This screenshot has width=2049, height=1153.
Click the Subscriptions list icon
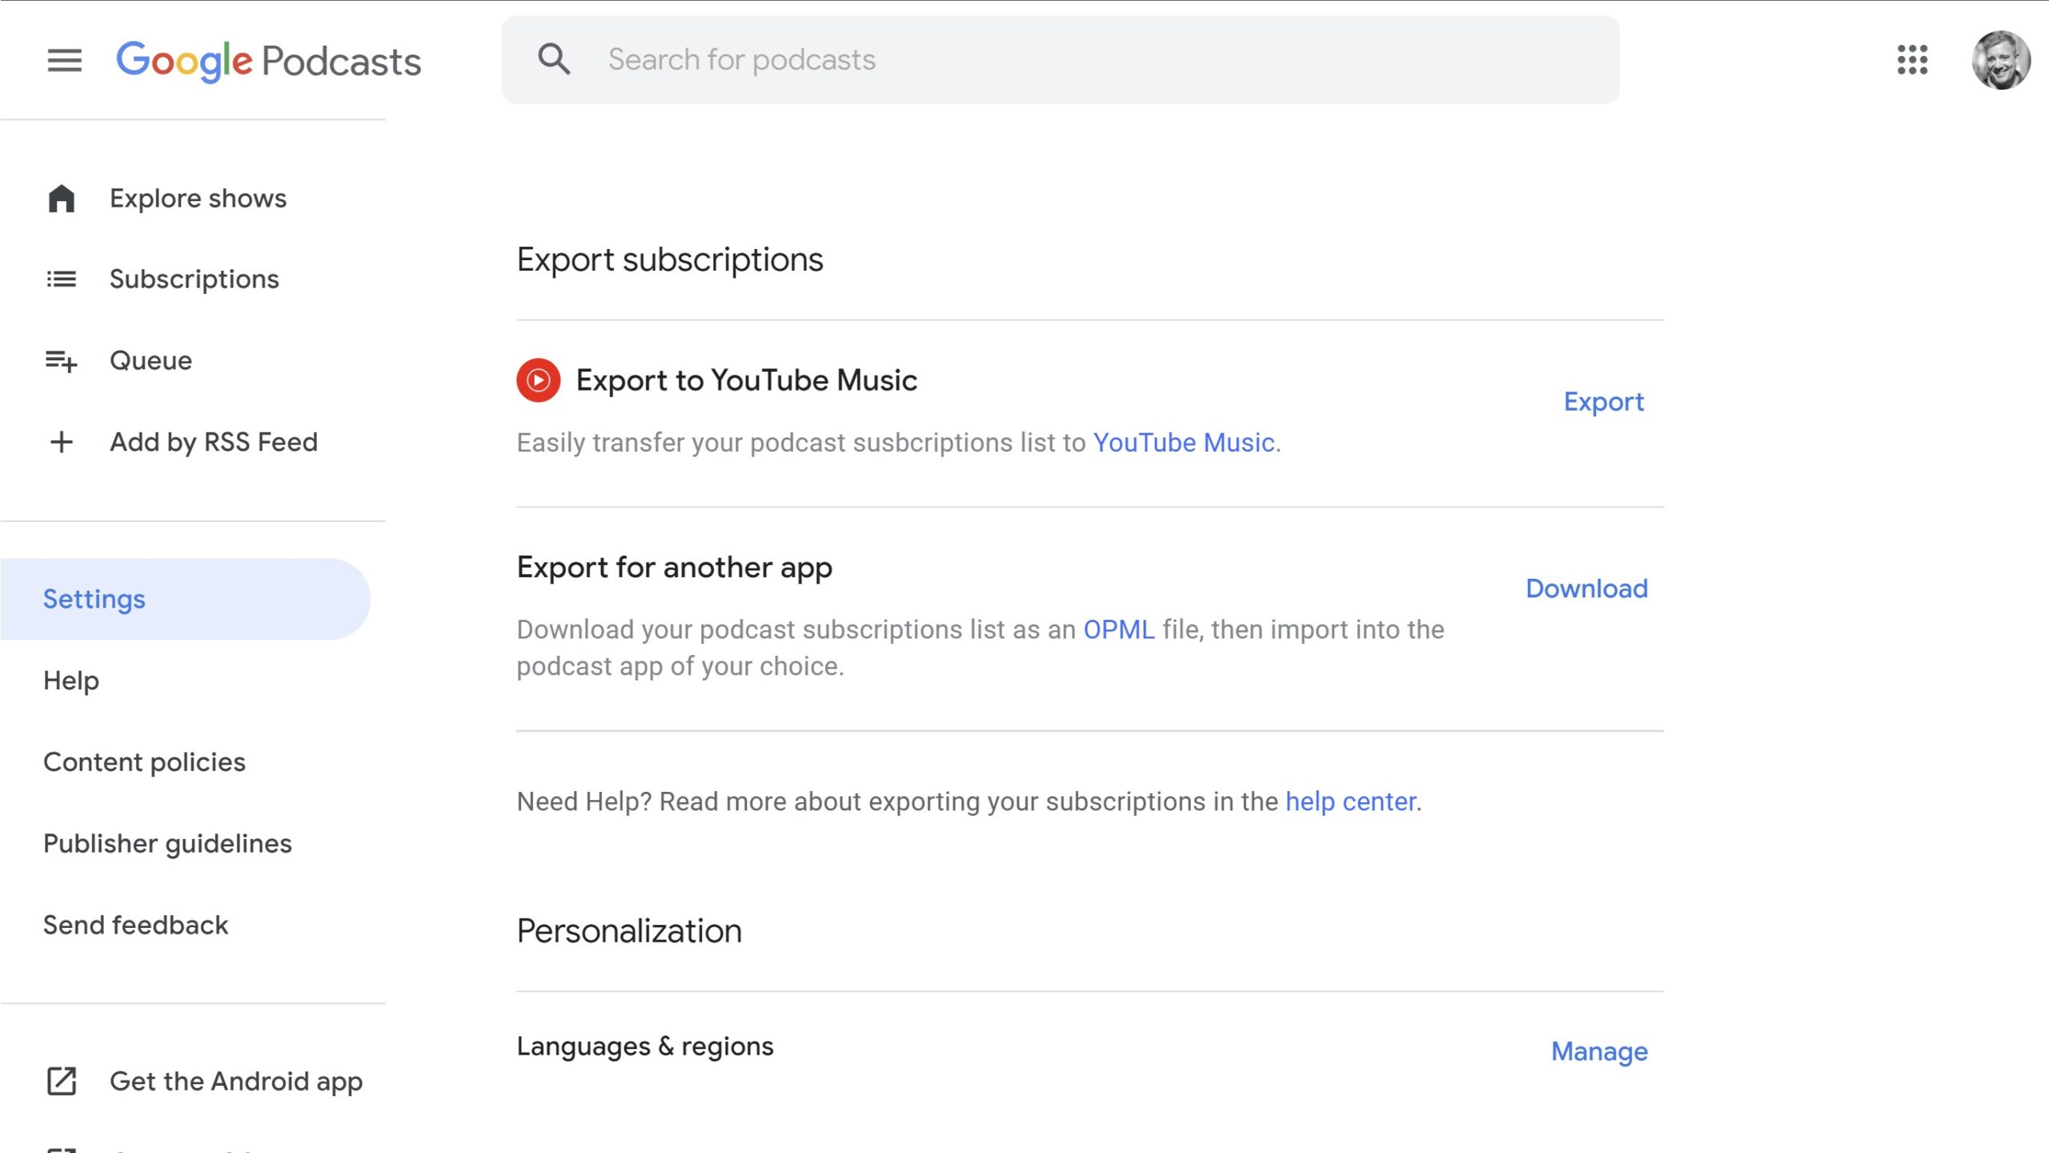62,279
